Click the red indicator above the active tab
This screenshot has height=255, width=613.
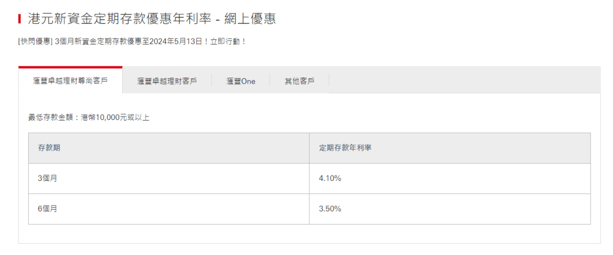(x=70, y=67)
